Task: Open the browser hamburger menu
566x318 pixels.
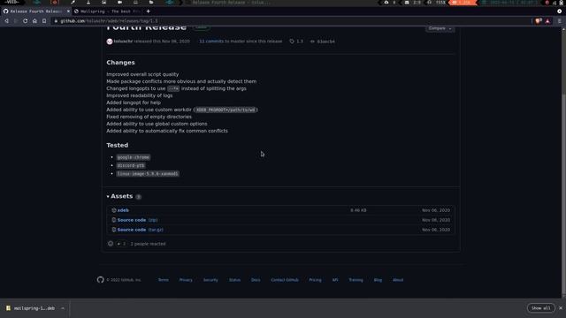Action: 560,21
